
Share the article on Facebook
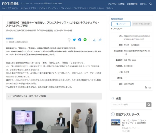[x=80, y=39]
